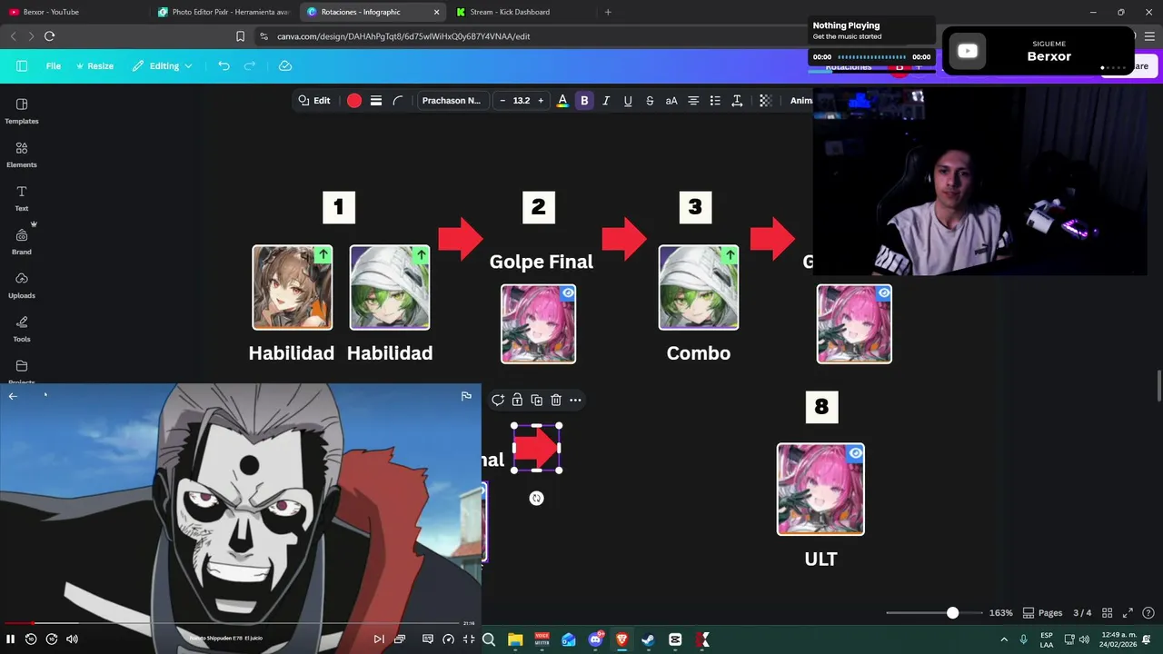Exit fullscreen in video player
Screen dimensions: 1163x654
pos(469,639)
